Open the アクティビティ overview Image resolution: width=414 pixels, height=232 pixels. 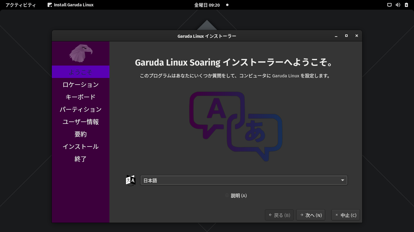[x=21, y=5]
